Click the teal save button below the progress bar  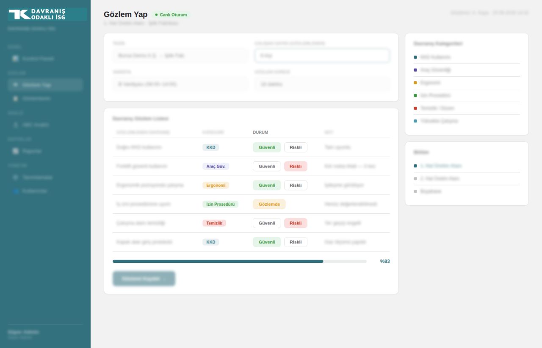(144, 279)
